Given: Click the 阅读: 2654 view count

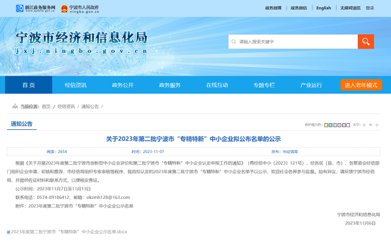Looking at the screenshot, I should click(57, 152).
